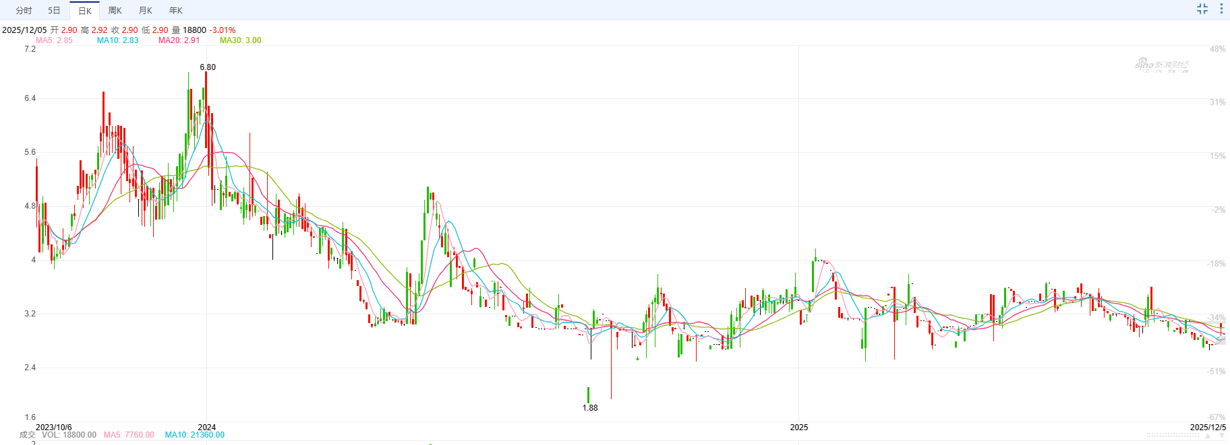Select the 日K daily candlestick tab

pos(85,11)
